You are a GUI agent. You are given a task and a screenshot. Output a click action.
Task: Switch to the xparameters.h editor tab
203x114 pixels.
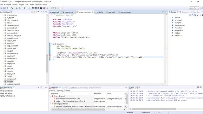point(125,12)
